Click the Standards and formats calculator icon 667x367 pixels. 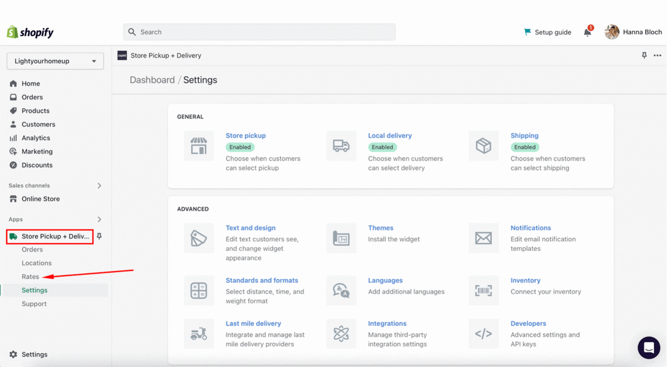tap(199, 291)
